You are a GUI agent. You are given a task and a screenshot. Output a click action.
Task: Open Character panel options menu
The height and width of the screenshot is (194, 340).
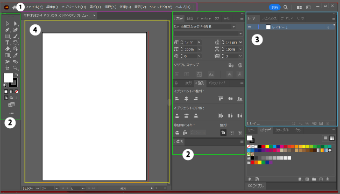(x=242, y=19)
